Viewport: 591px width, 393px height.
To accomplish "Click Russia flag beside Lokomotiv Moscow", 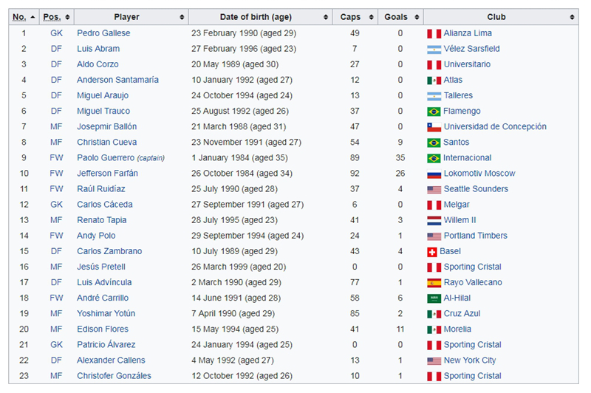I will click(x=434, y=174).
